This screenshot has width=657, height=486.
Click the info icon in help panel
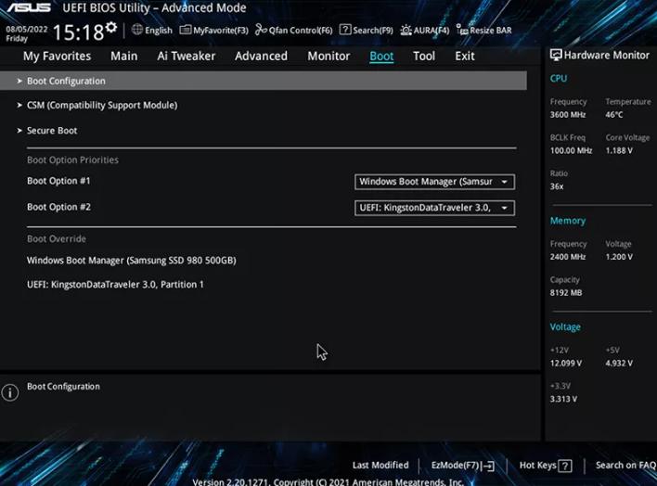(10, 392)
